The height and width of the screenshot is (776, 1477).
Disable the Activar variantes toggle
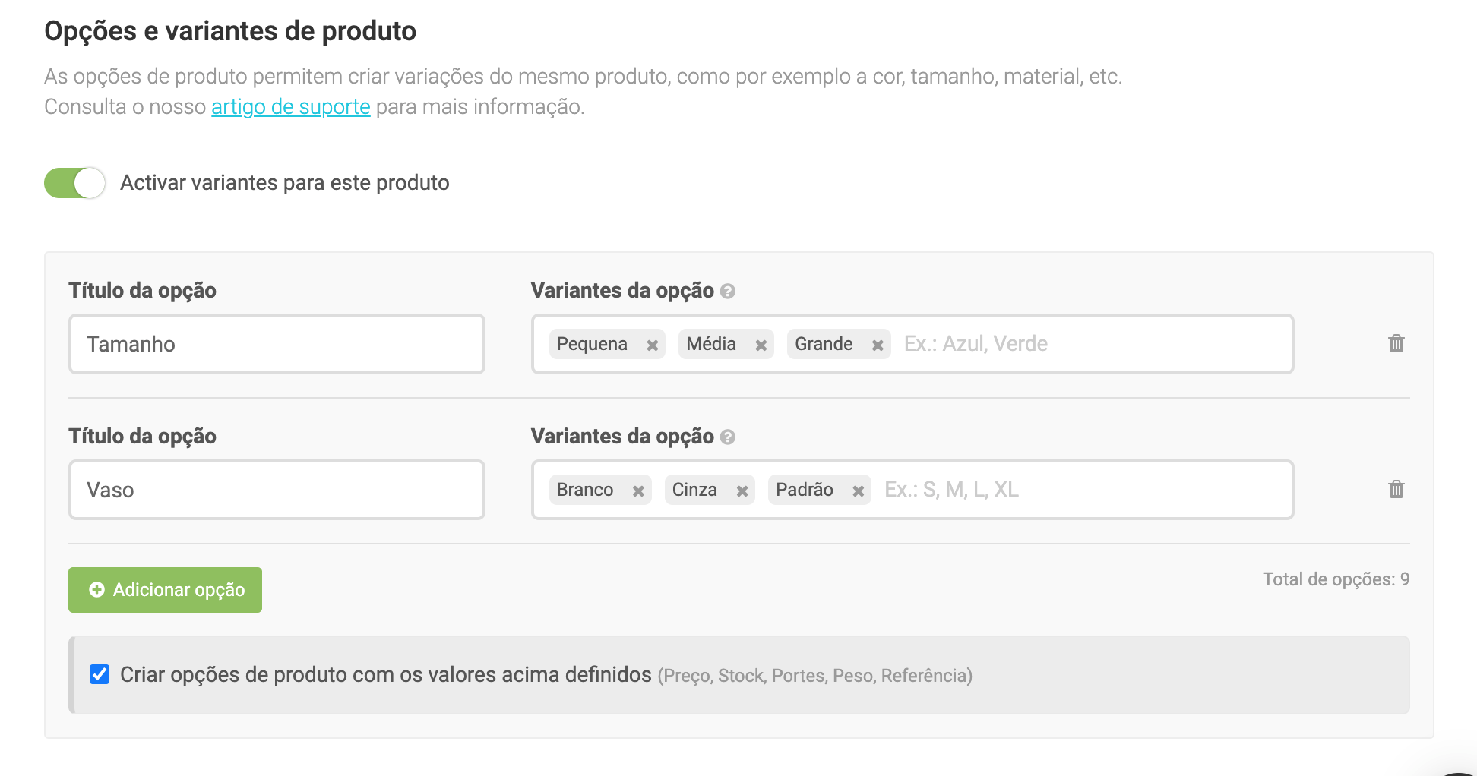74,183
